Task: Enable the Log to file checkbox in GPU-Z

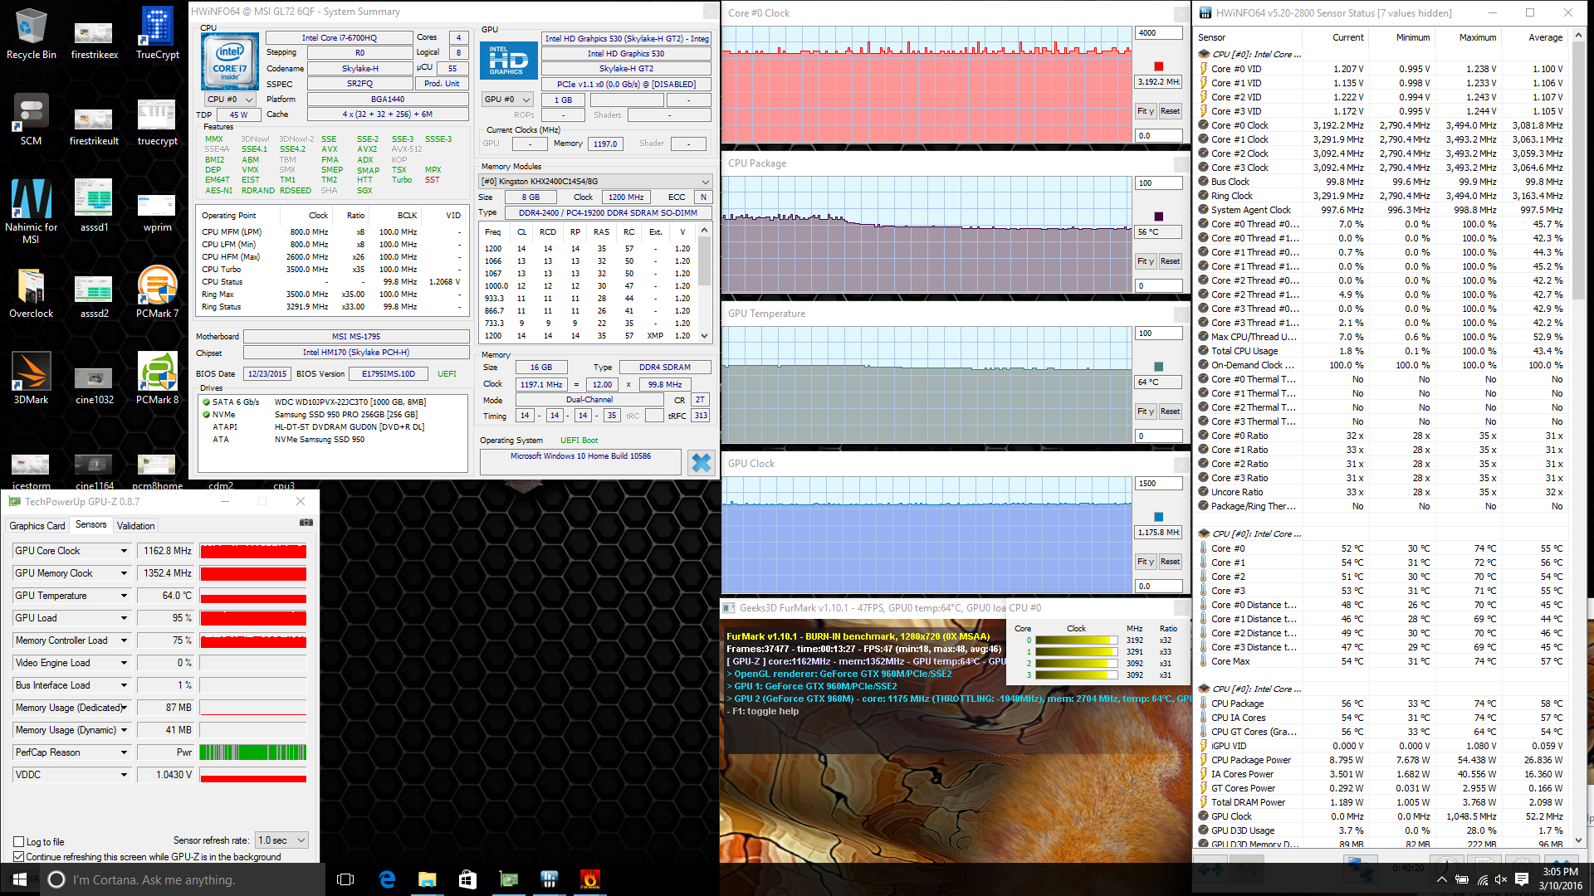Action: (18, 842)
